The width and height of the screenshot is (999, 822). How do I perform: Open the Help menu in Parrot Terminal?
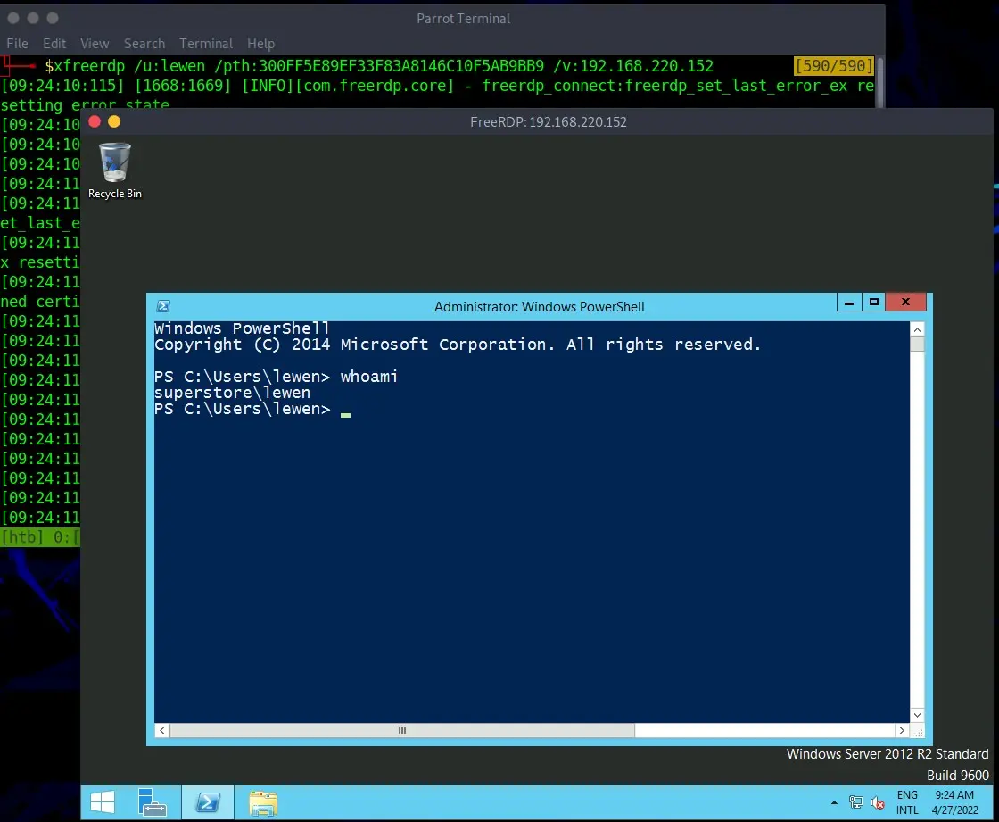coord(260,44)
